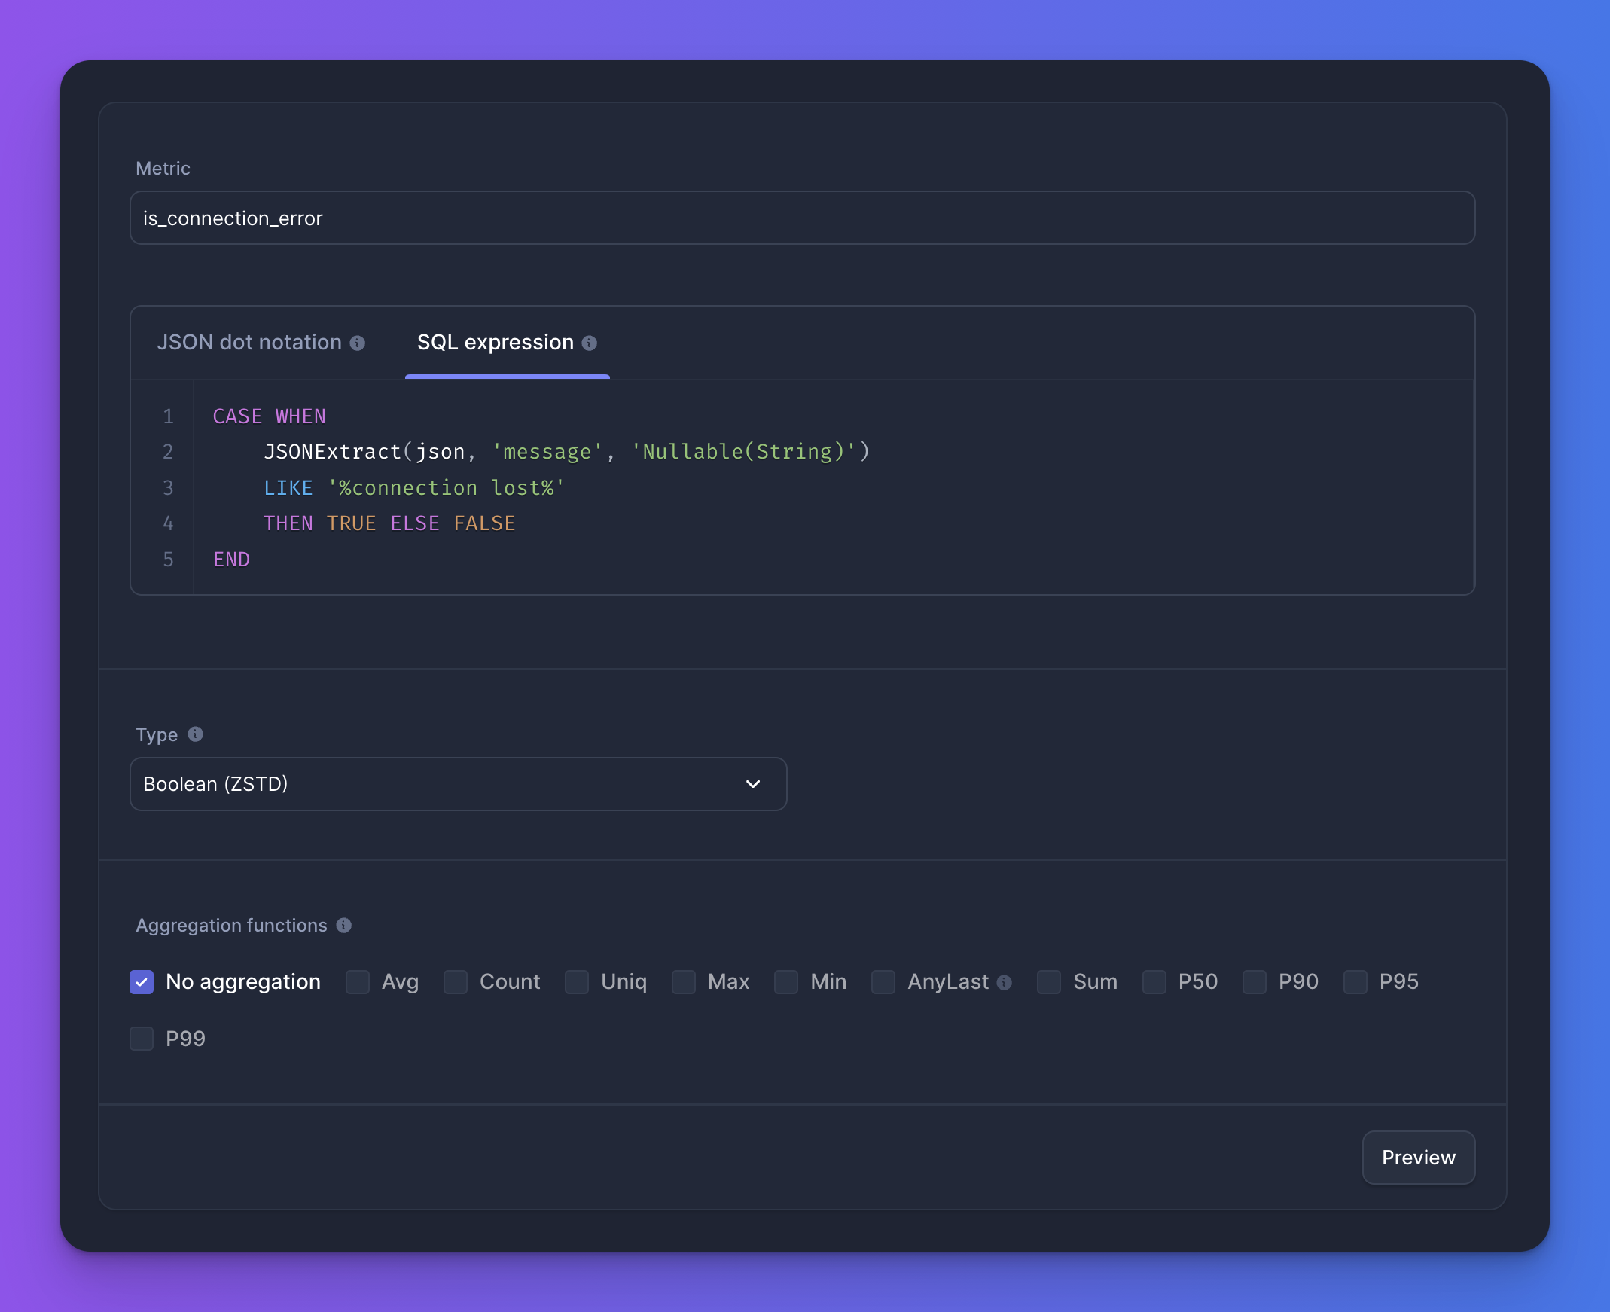Check the P50 percentile box
The image size is (1610, 1312).
(x=1154, y=981)
